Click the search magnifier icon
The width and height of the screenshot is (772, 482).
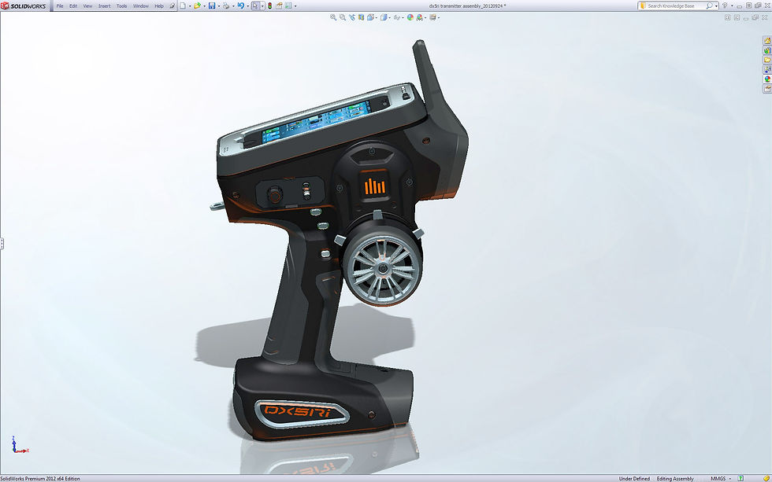click(x=709, y=6)
